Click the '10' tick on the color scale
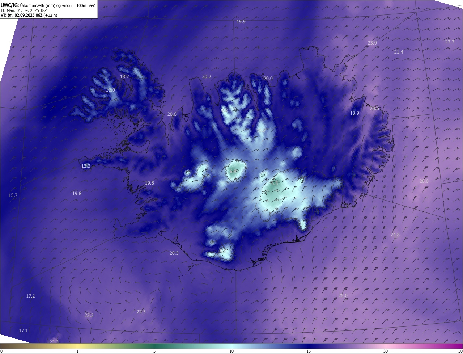 pos(231,351)
